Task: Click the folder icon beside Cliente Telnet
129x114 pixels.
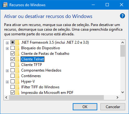Action: (17, 59)
